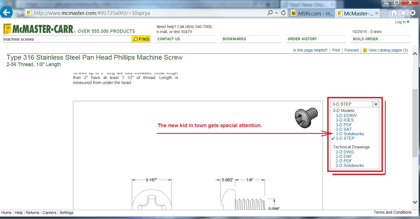
Task: Click the page icon in the address bar
Action: [29, 13]
